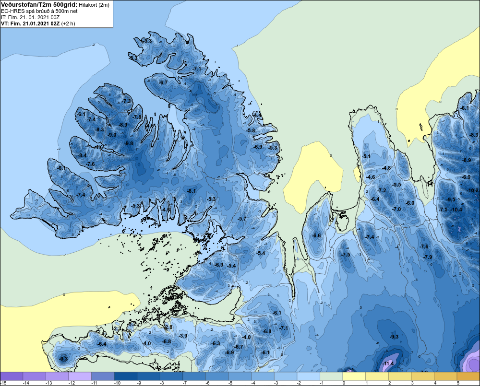Click the "VT: Fim. 21.01.2021 02Z" valid time
The width and height of the screenshot is (480, 386).
click(30, 23)
